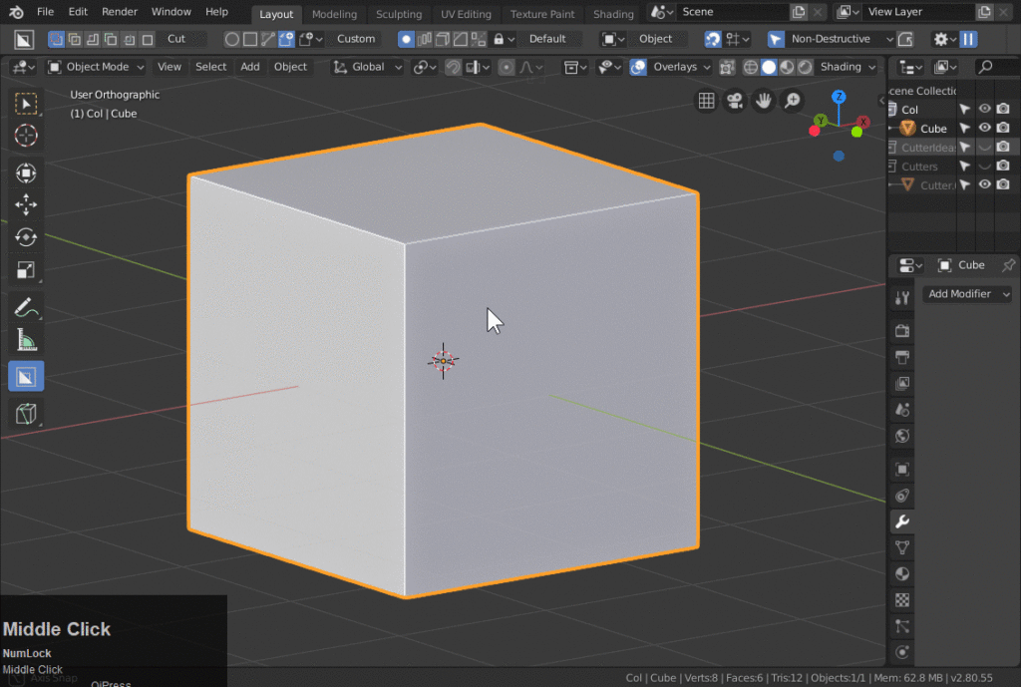Click the camera view navigation icon
Viewport: 1021px width, 687px height.
(x=735, y=101)
